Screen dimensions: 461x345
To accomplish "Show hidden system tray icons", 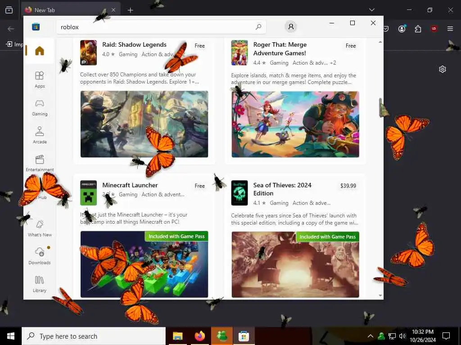I will (x=371, y=336).
